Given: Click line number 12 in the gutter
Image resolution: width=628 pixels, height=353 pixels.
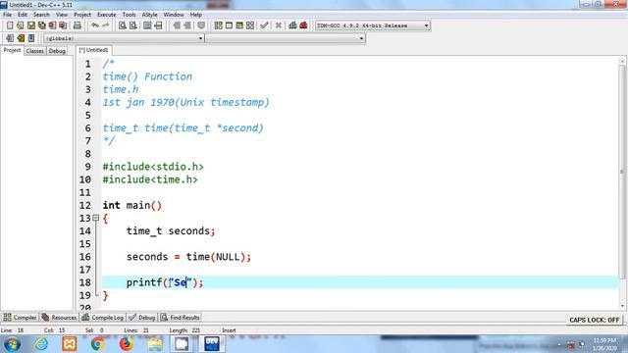Looking at the screenshot, I should click(85, 205).
